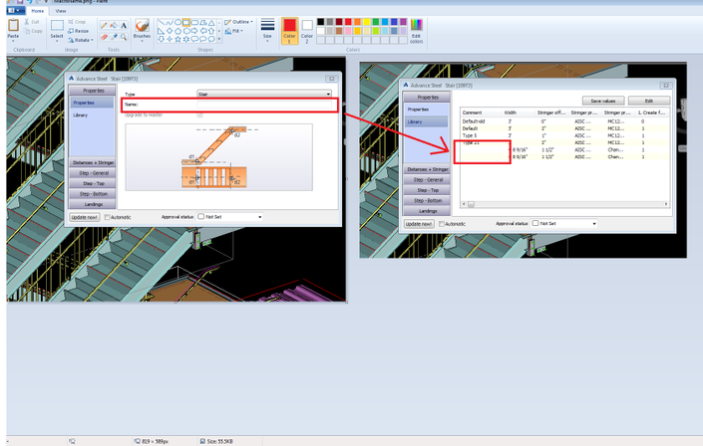Click the Paste clipboard icon
The width and height of the screenshot is (703, 446).
click(x=13, y=25)
